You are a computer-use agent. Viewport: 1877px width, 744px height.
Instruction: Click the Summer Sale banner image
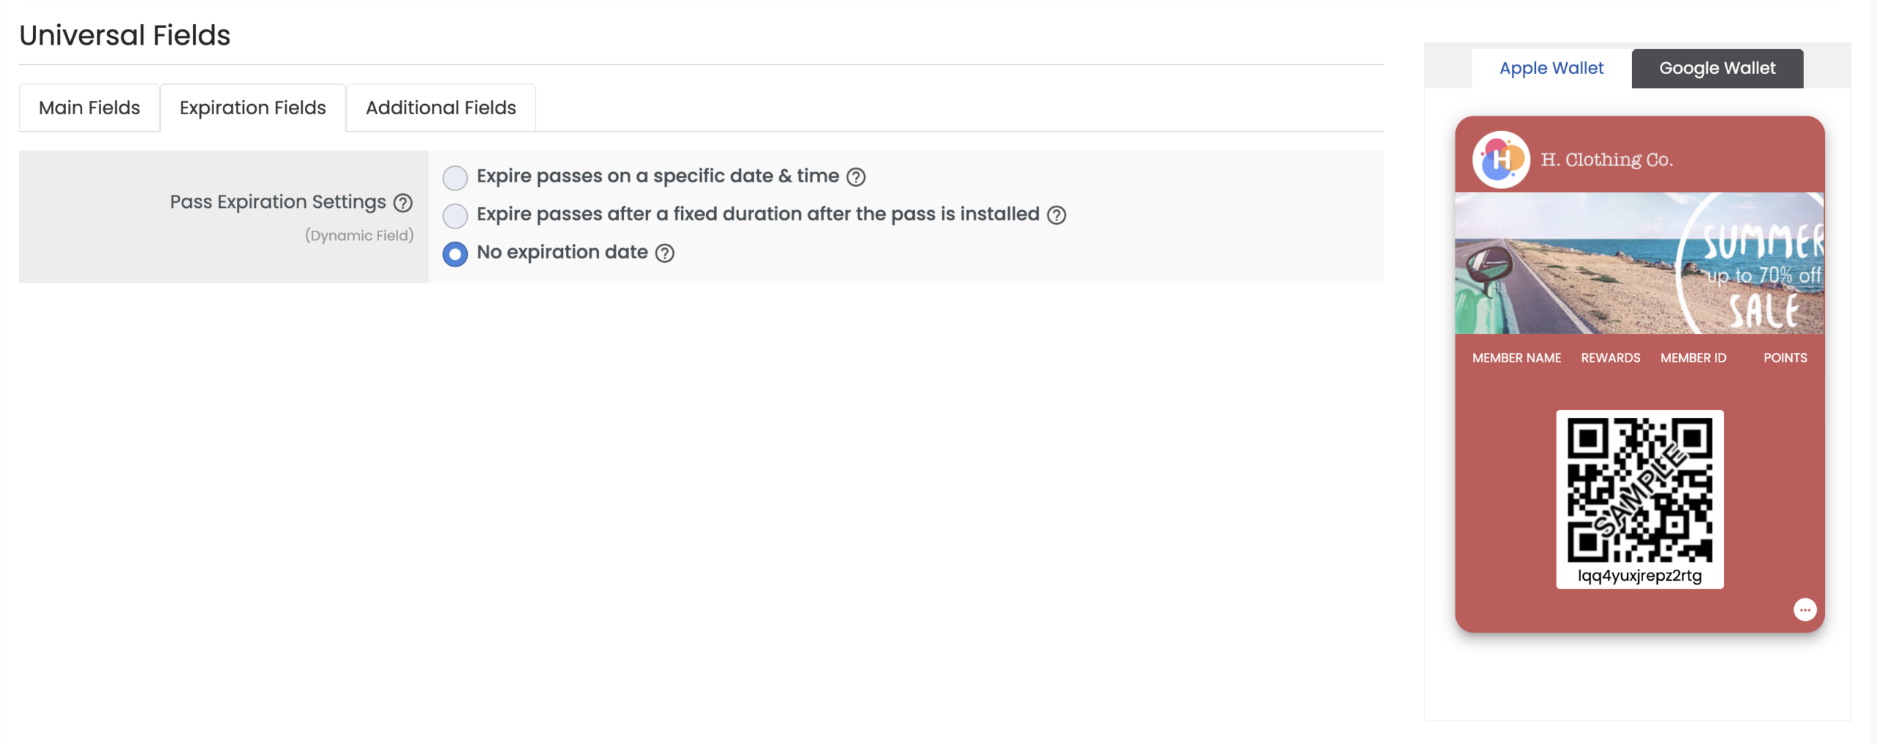click(1639, 263)
